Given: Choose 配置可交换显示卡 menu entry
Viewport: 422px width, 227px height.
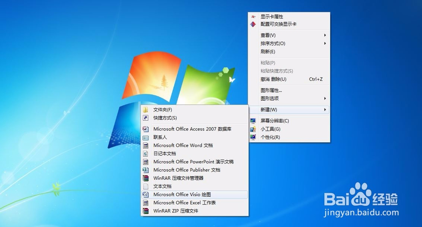Looking at the screenshot, I should (x=289, y=24).
